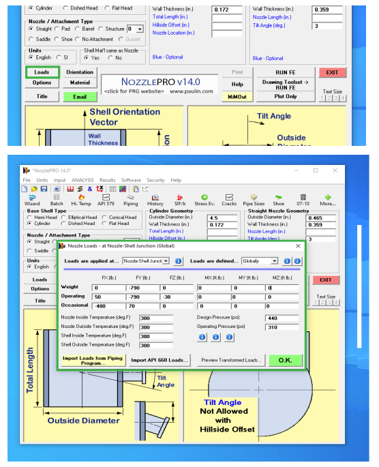Screen dimensions: 379x467
Task: Click the blue ampersand toolbar icon
Action: coord(90,189)
